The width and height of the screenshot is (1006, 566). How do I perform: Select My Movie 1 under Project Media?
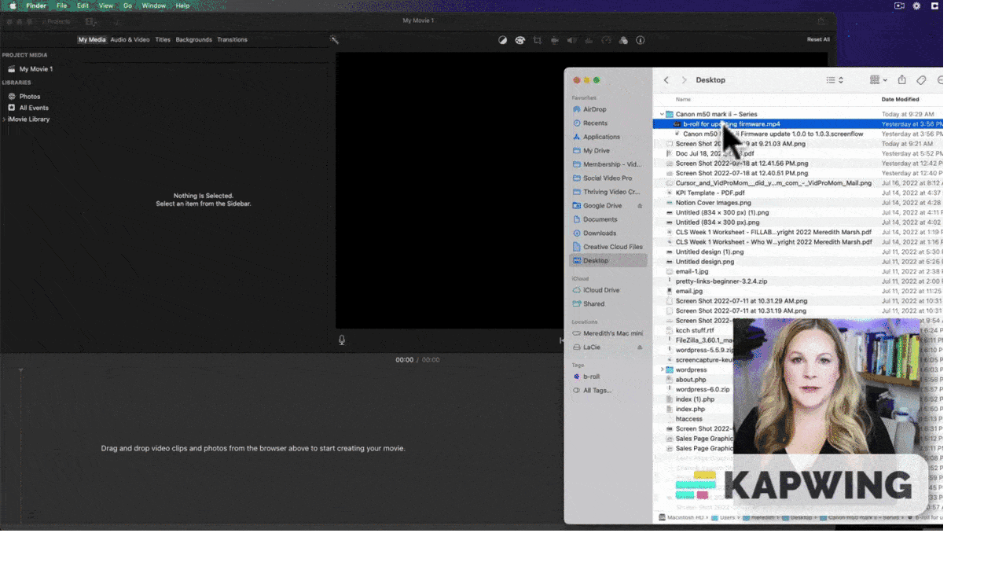coord(35,69)
